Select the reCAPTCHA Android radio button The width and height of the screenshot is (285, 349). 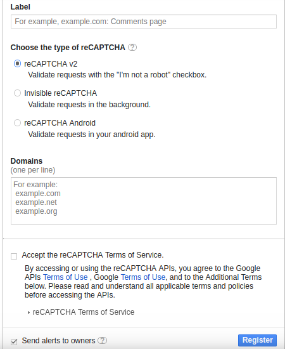point(17,123)
